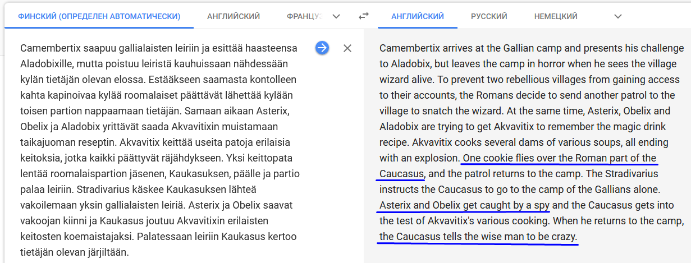Click the blue arrow translate button
Screen dimensions: 691x263
[322, 48]
